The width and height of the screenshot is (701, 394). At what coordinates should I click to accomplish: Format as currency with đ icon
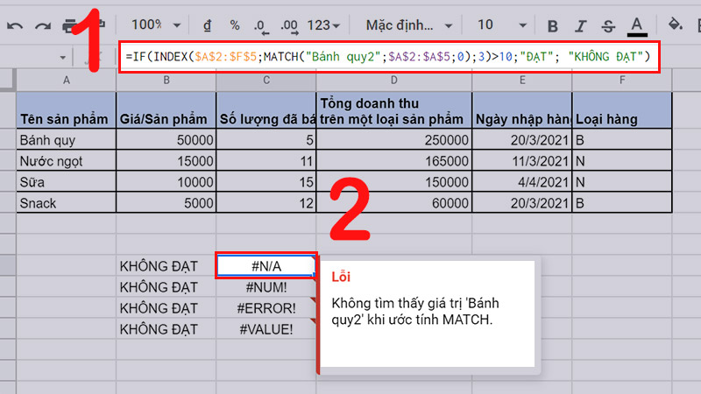point(206,25)
